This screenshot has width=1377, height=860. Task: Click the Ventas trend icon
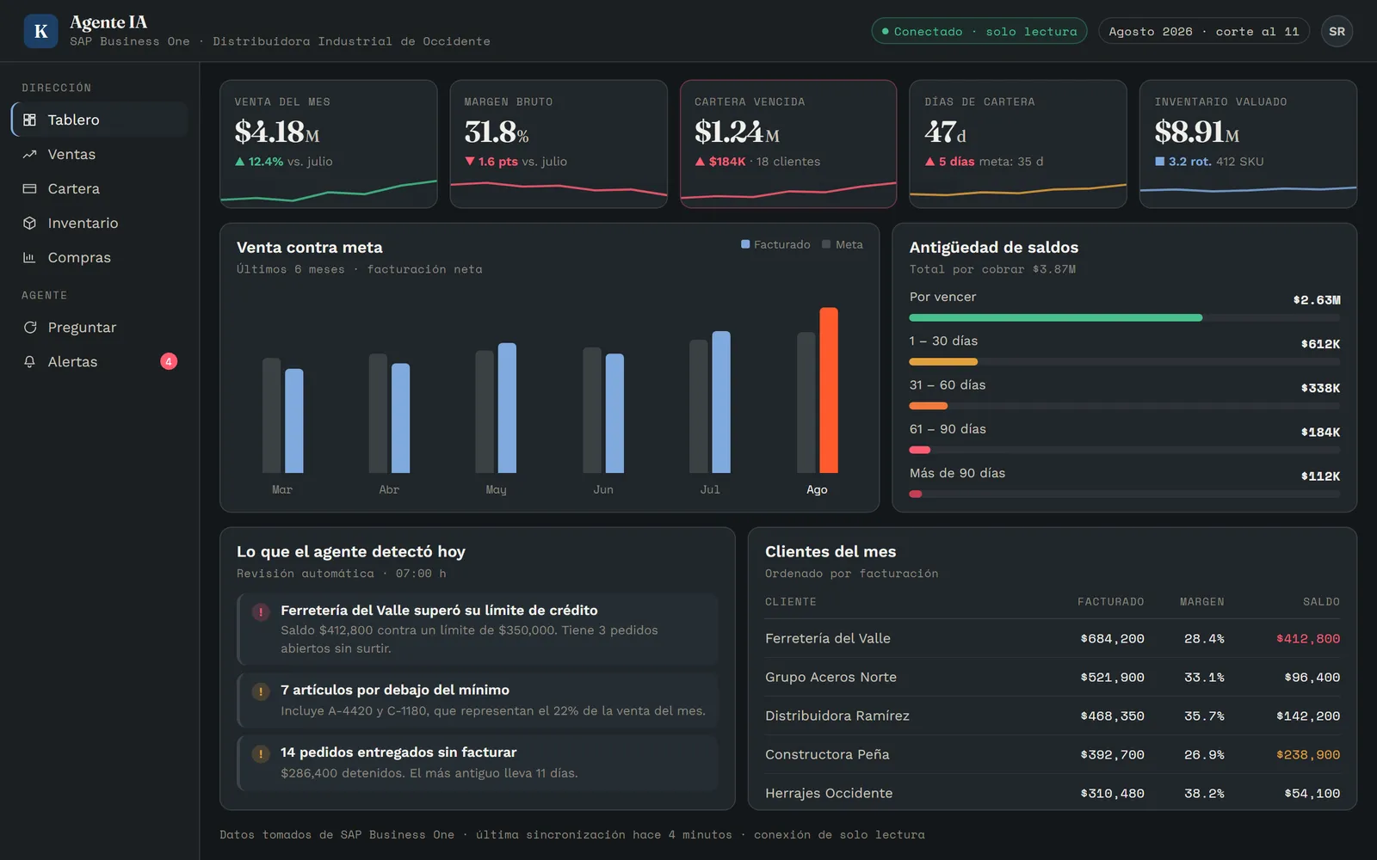point(29,154)
